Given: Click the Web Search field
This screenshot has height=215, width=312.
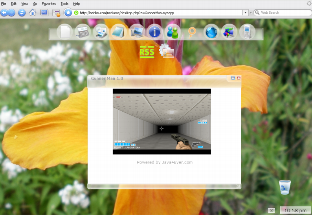Looking at the screenshot, I should (283, 13).
